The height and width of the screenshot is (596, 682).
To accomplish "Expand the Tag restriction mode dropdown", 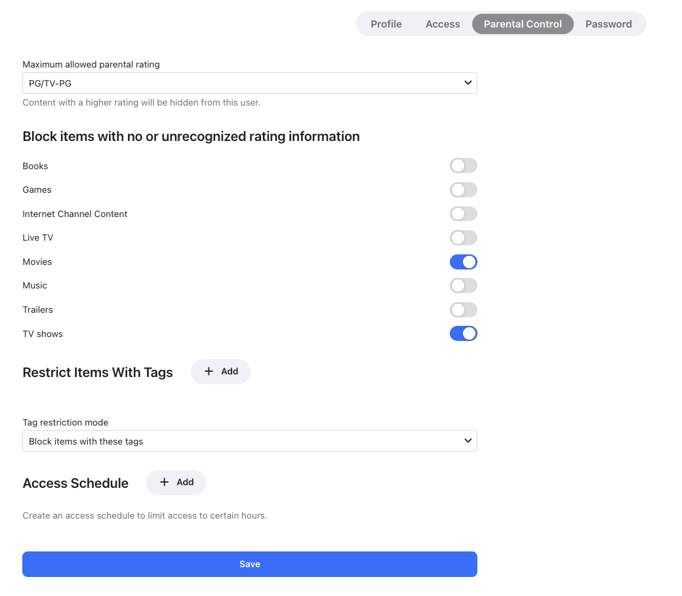I will 249,441.
